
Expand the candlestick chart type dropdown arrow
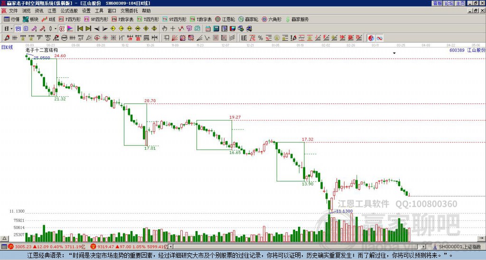point(56,29)
